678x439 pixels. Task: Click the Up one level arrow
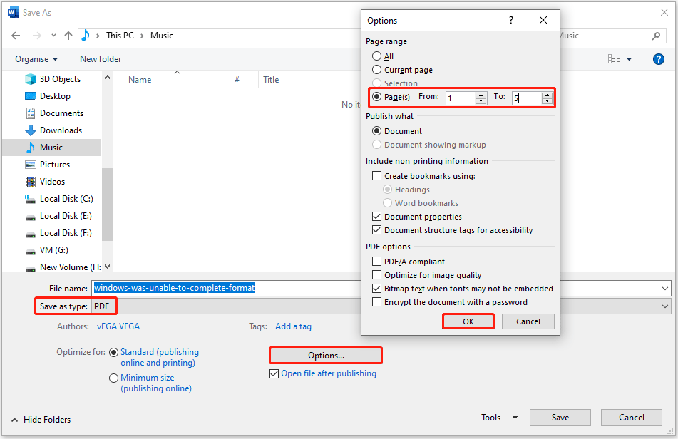pyautogui.click(x=68, y=35)
